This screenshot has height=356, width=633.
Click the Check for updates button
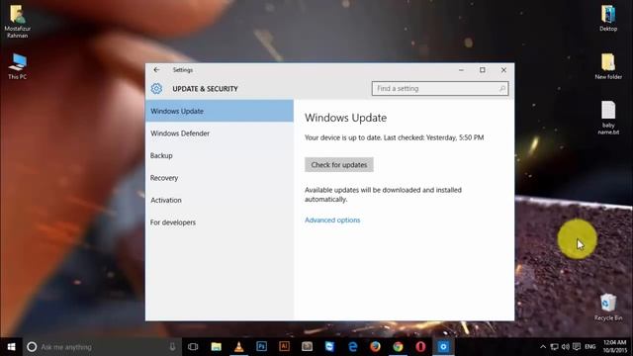click(x=338, y=165)
